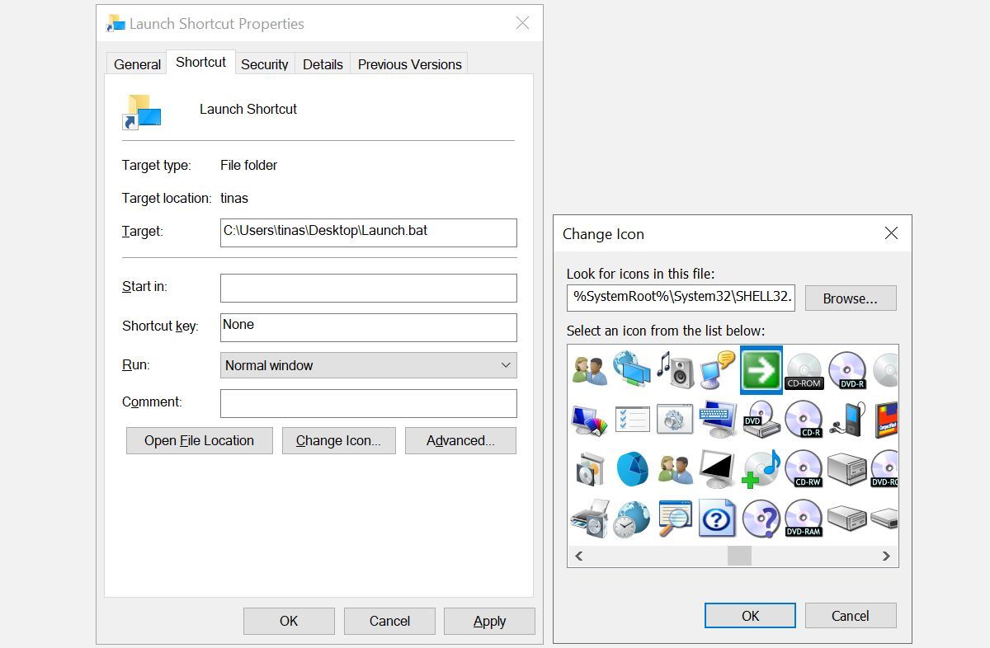Choose the CD-RW disc icon

(x=804, y=468)
